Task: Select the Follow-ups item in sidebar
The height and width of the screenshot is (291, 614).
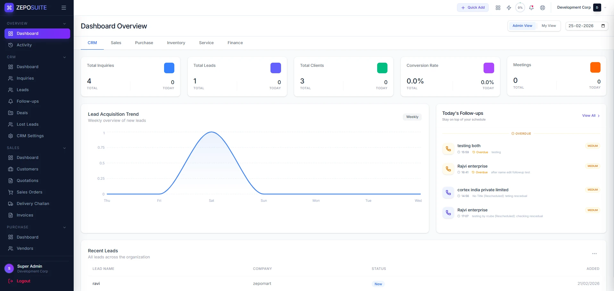Action: click(x=27, y=101)
